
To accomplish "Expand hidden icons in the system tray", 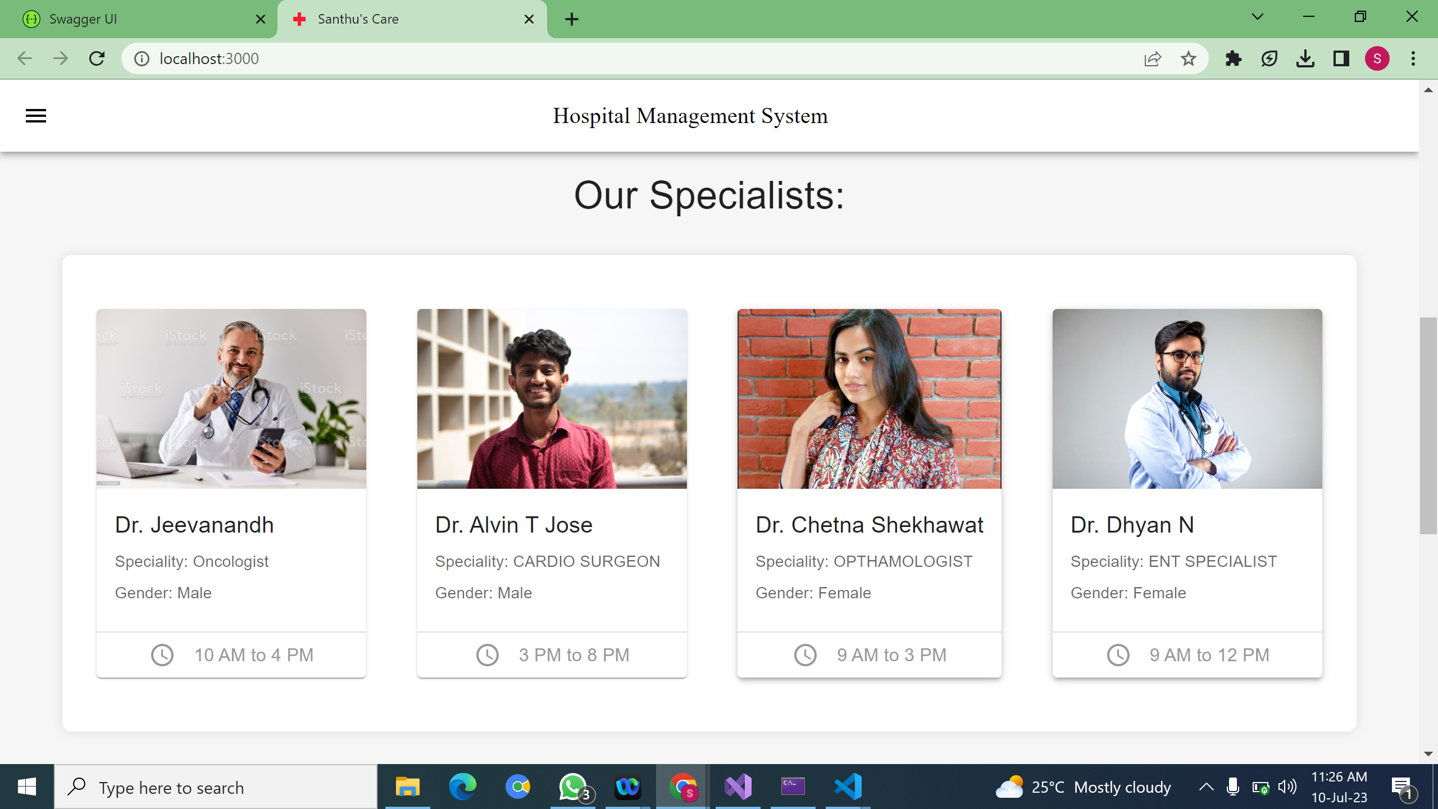I will 1205,787.
